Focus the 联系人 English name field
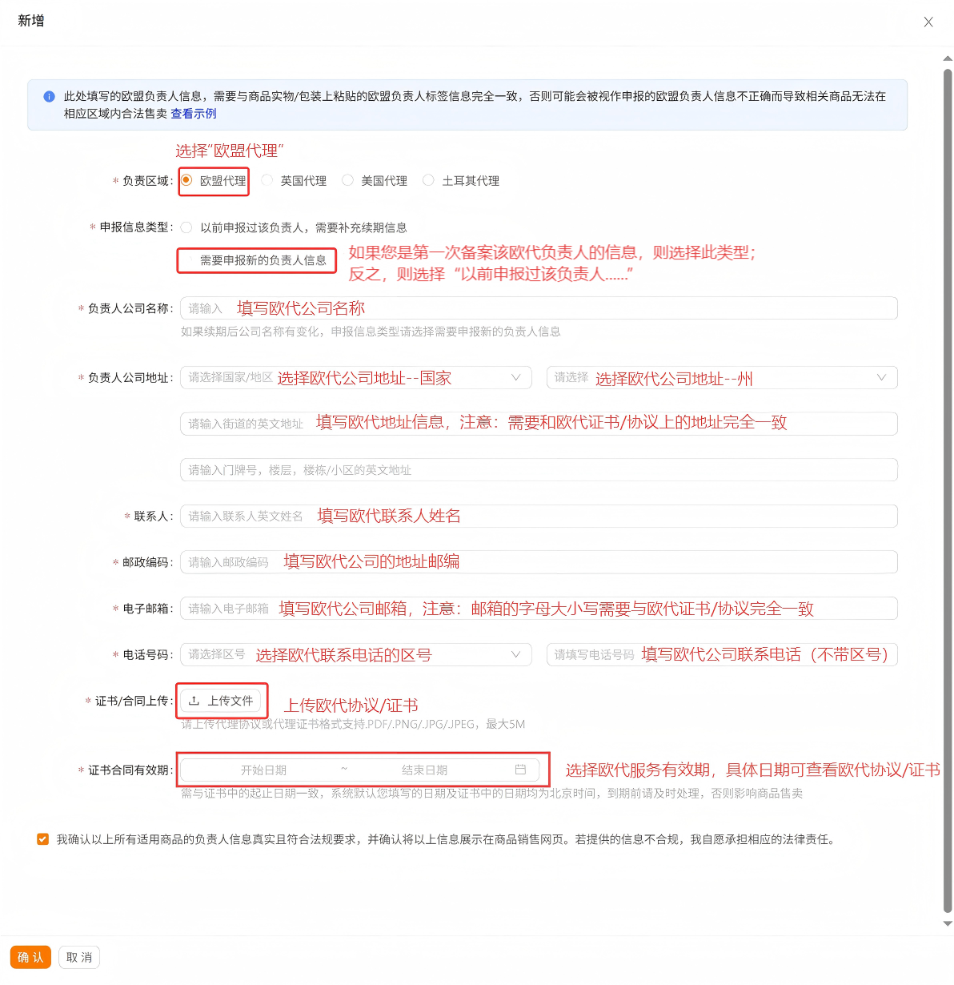The image size is (954, 985). click(x=539, y=517)
